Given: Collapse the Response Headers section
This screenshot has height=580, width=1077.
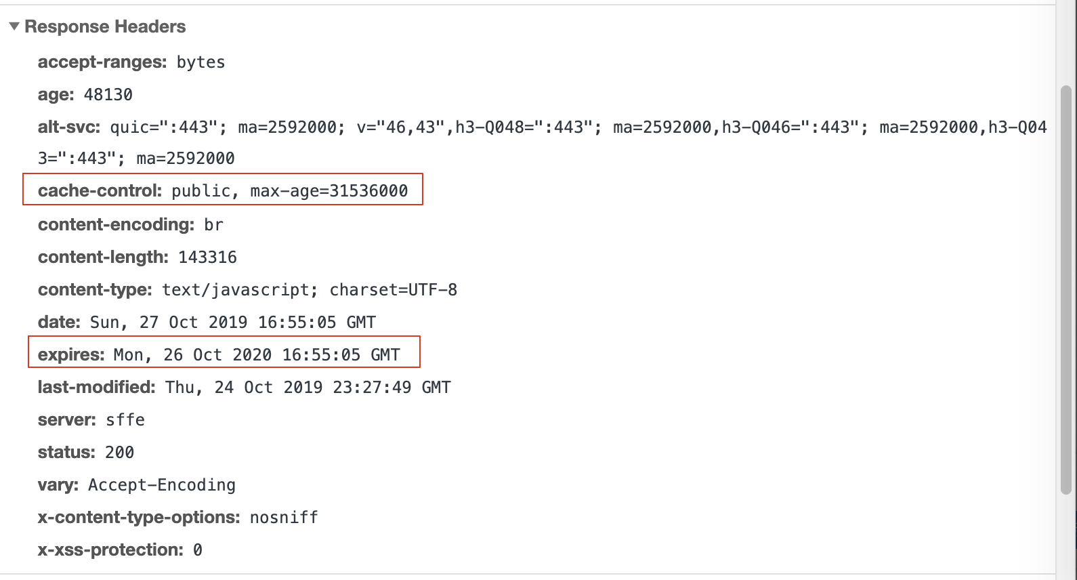Looking at the screenshot, I should (x=14, y=26).
